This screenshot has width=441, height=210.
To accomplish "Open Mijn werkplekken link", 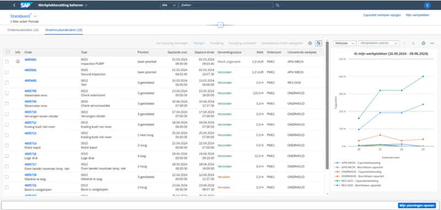I will pos(417,15).
